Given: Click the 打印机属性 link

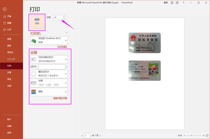Looking at the screenshot, I should (62, 47).
